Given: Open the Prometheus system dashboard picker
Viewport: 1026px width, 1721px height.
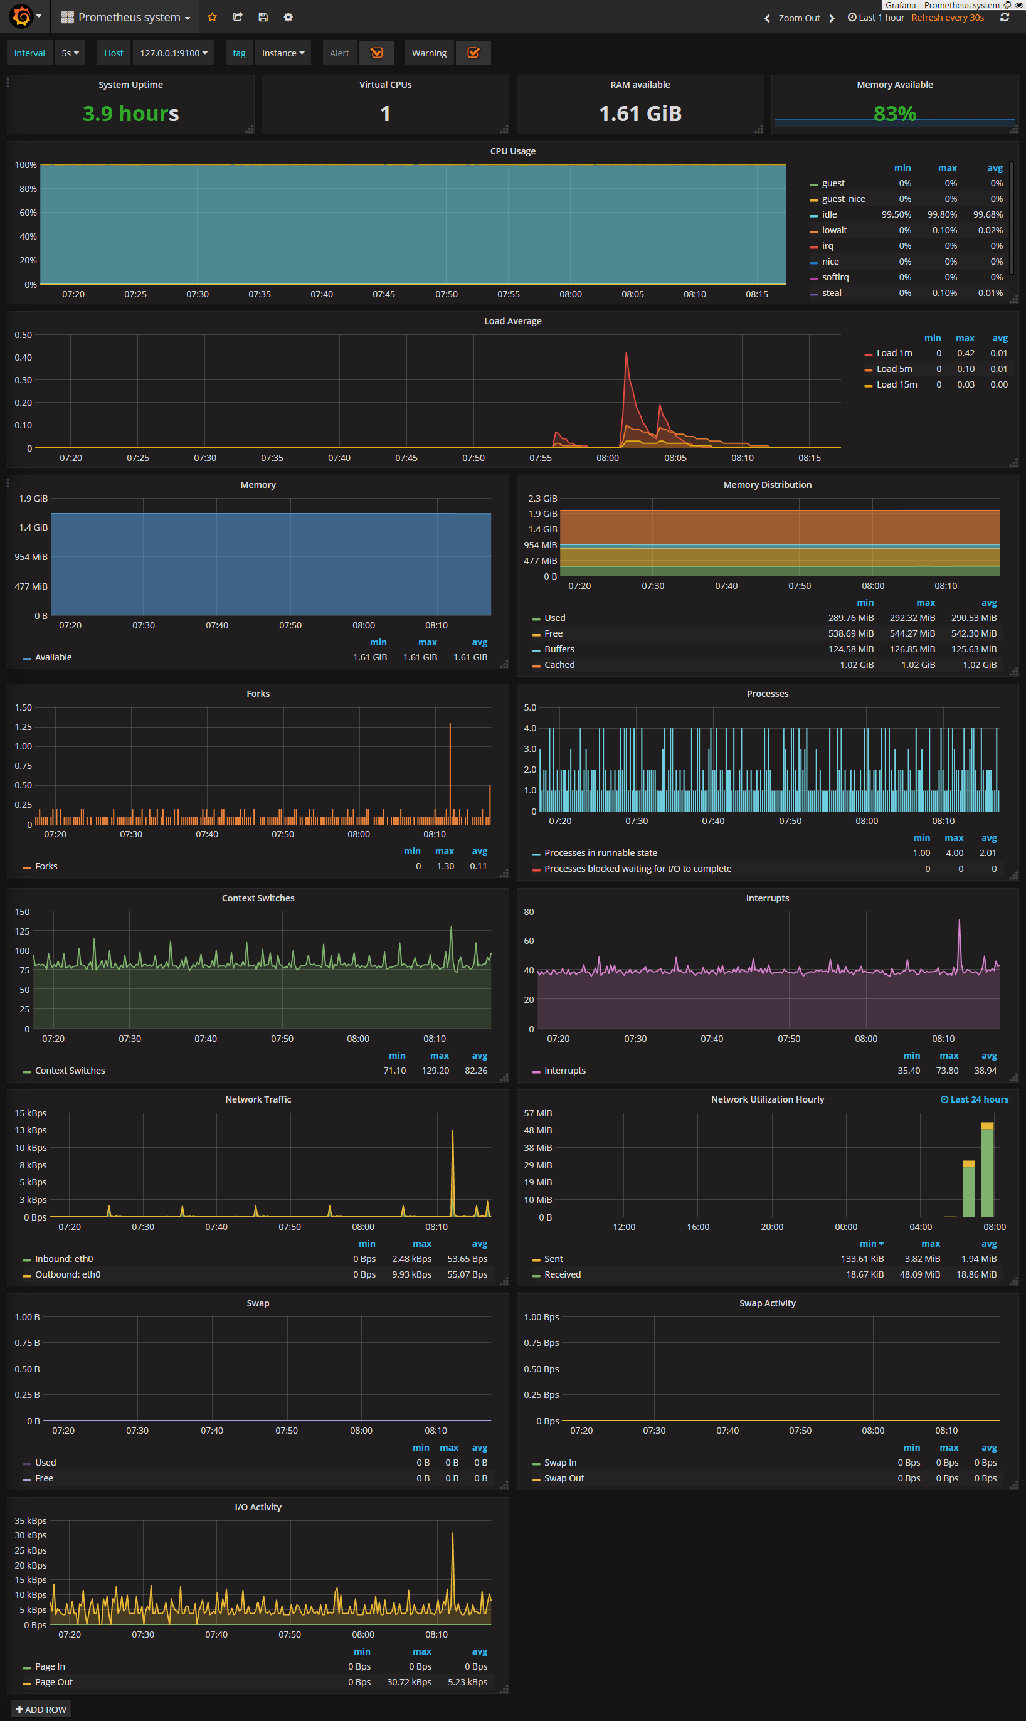Looking at the screenshot, I should click(x=125, y=18).
